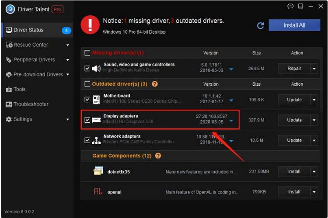Open the Motherboard Update dropdown arrow

(x=314, y=100)
